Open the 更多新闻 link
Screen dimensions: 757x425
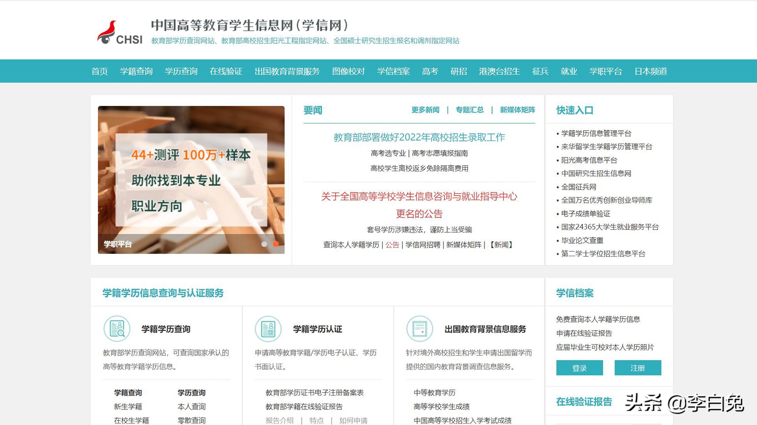coord(425,110)
